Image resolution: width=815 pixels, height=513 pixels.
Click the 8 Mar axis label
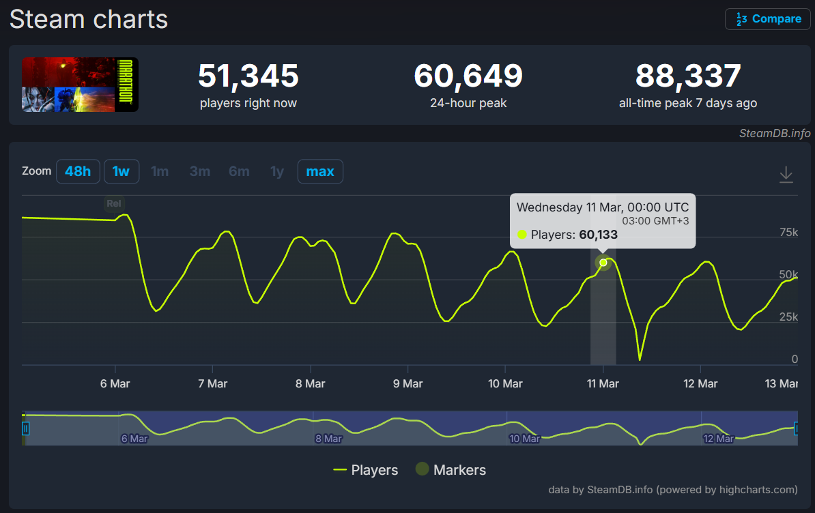[311, 383]
